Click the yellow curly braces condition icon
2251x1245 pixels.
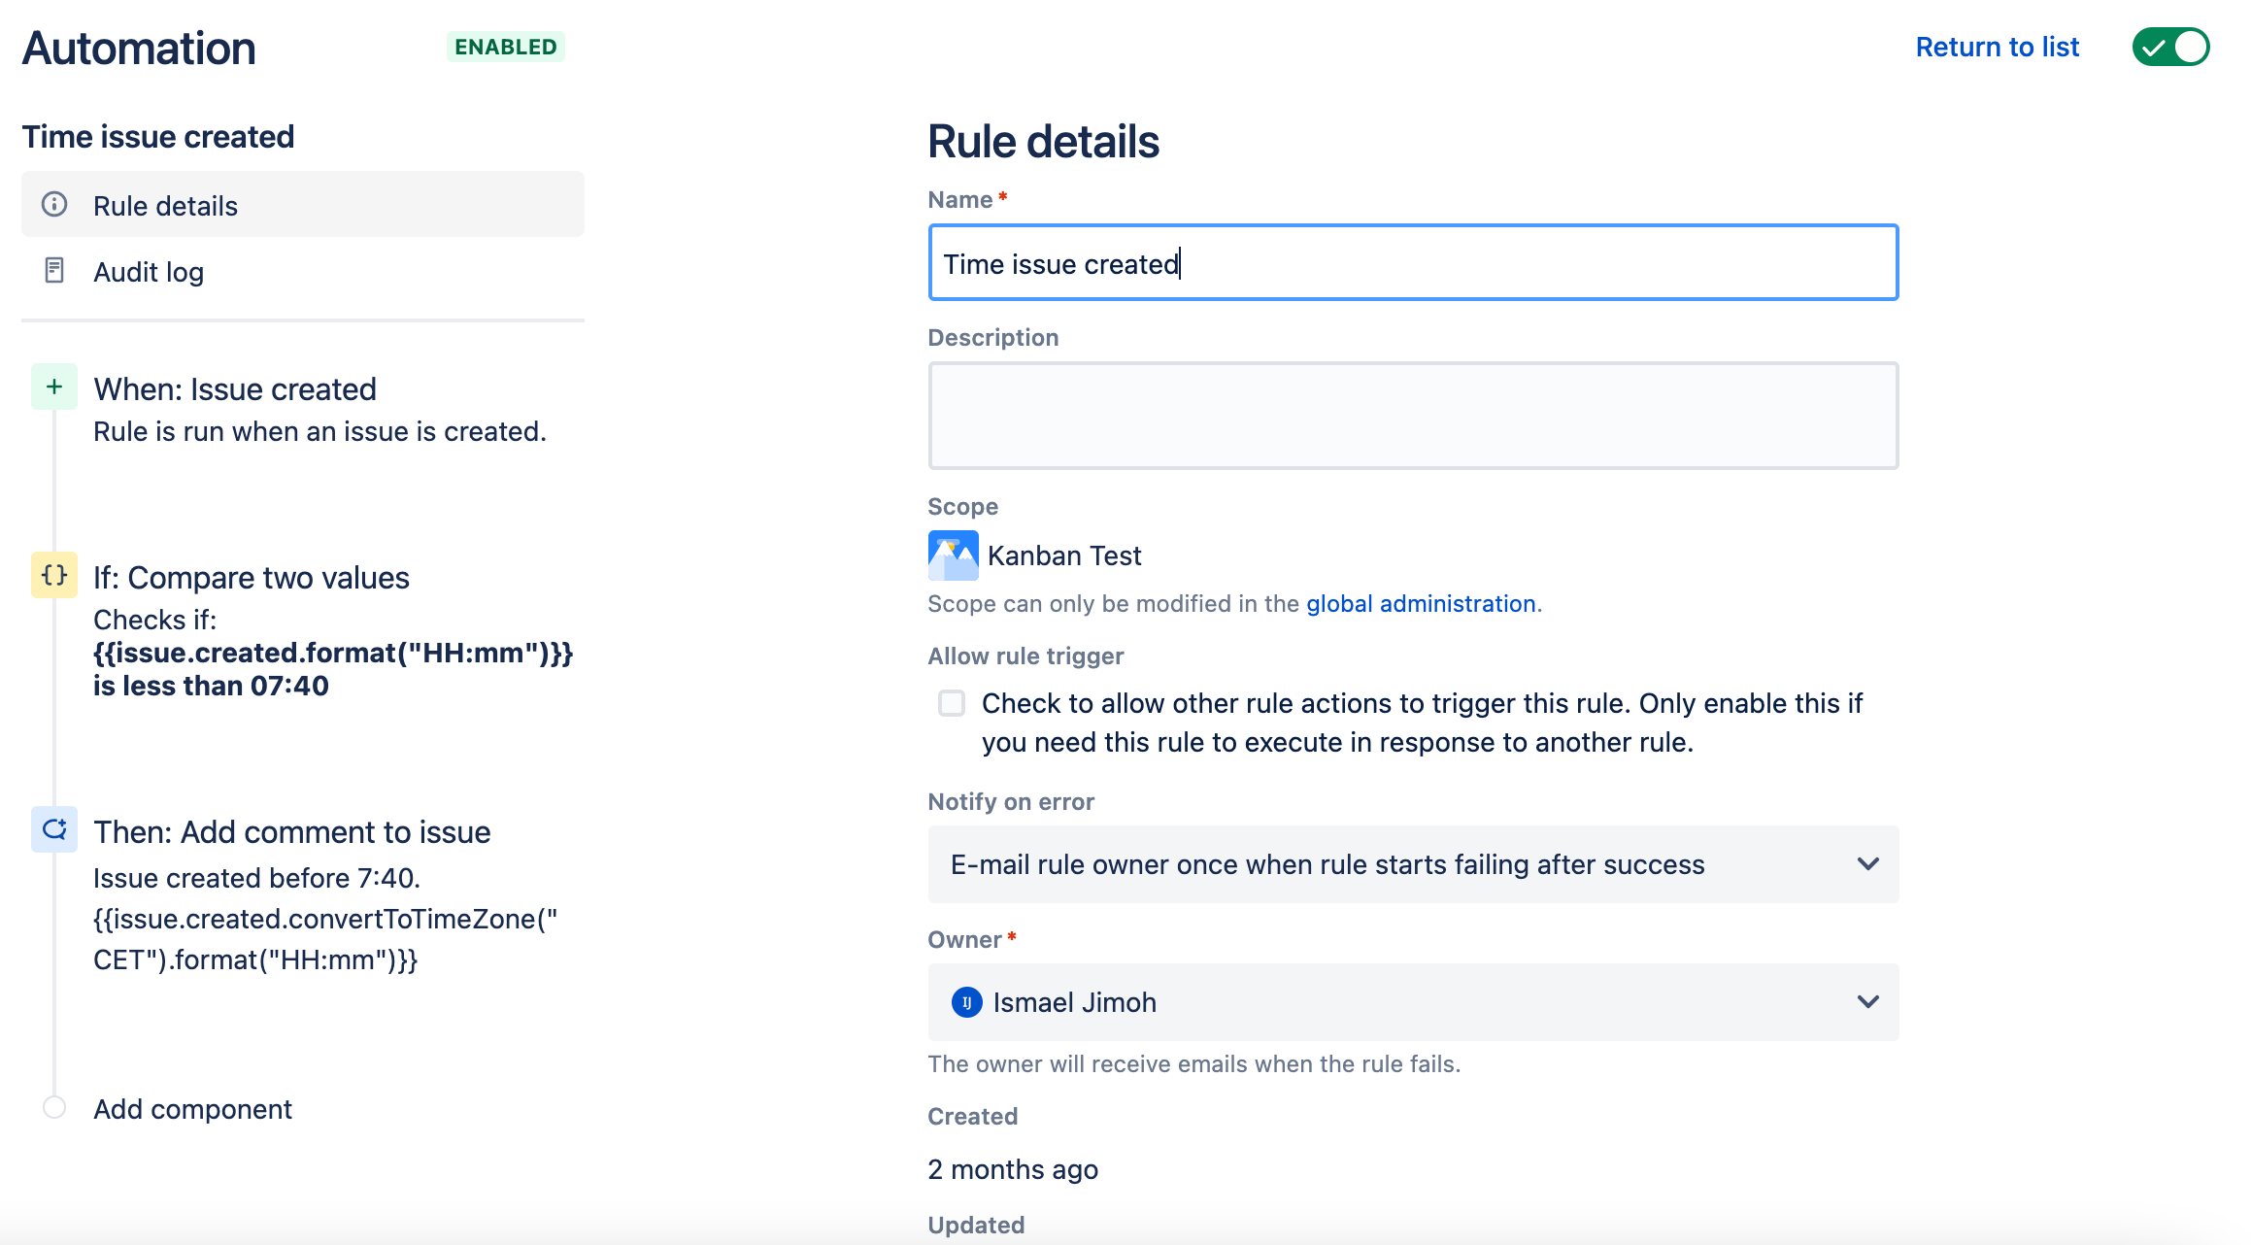(54, 575)
